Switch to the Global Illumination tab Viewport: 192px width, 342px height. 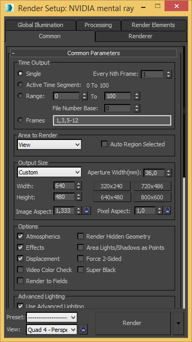[x=41, y=25]
